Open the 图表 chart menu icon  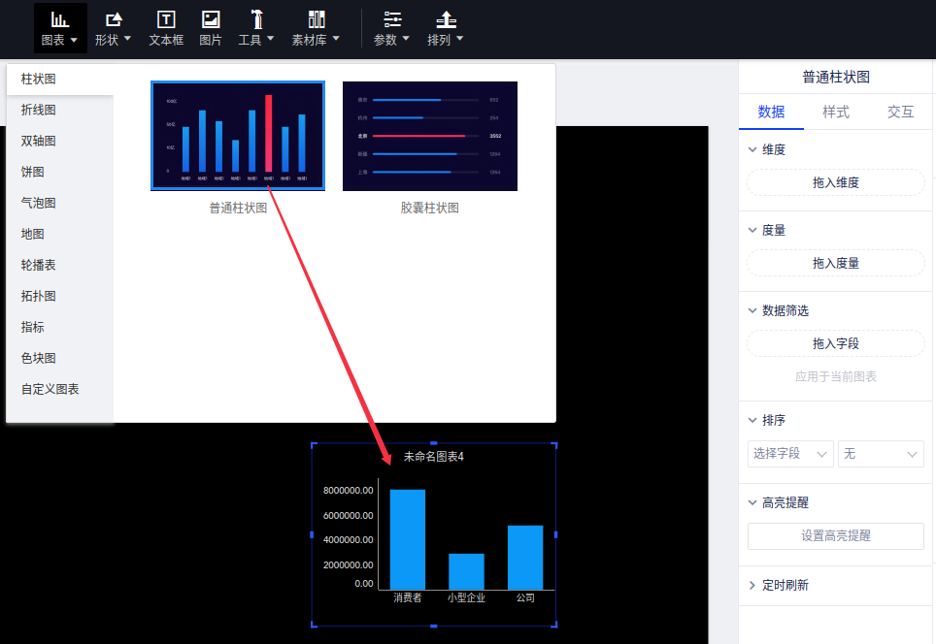pos(59,19)
